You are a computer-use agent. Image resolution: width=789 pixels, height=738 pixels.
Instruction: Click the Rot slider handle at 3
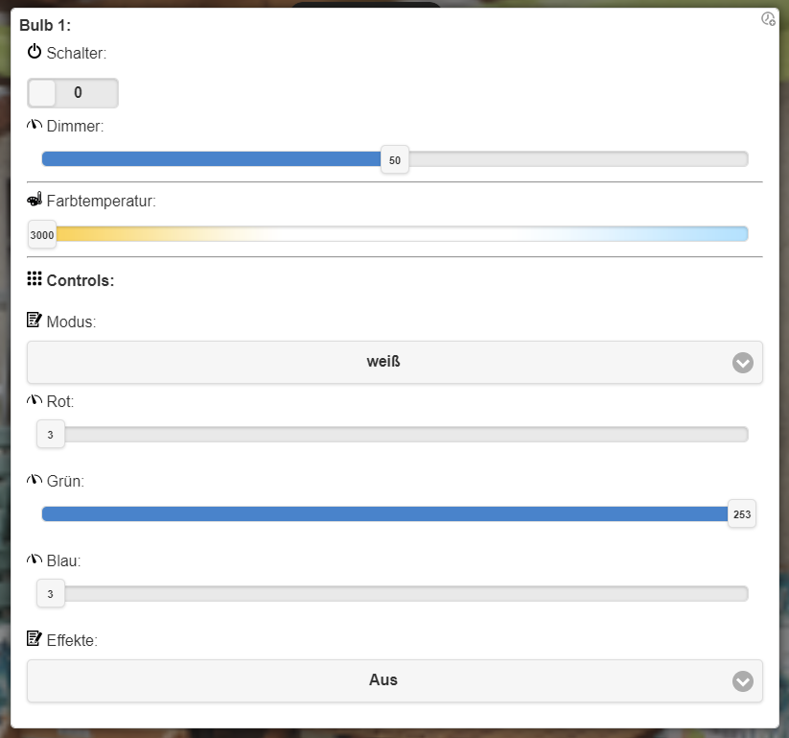tap(50, 435)
